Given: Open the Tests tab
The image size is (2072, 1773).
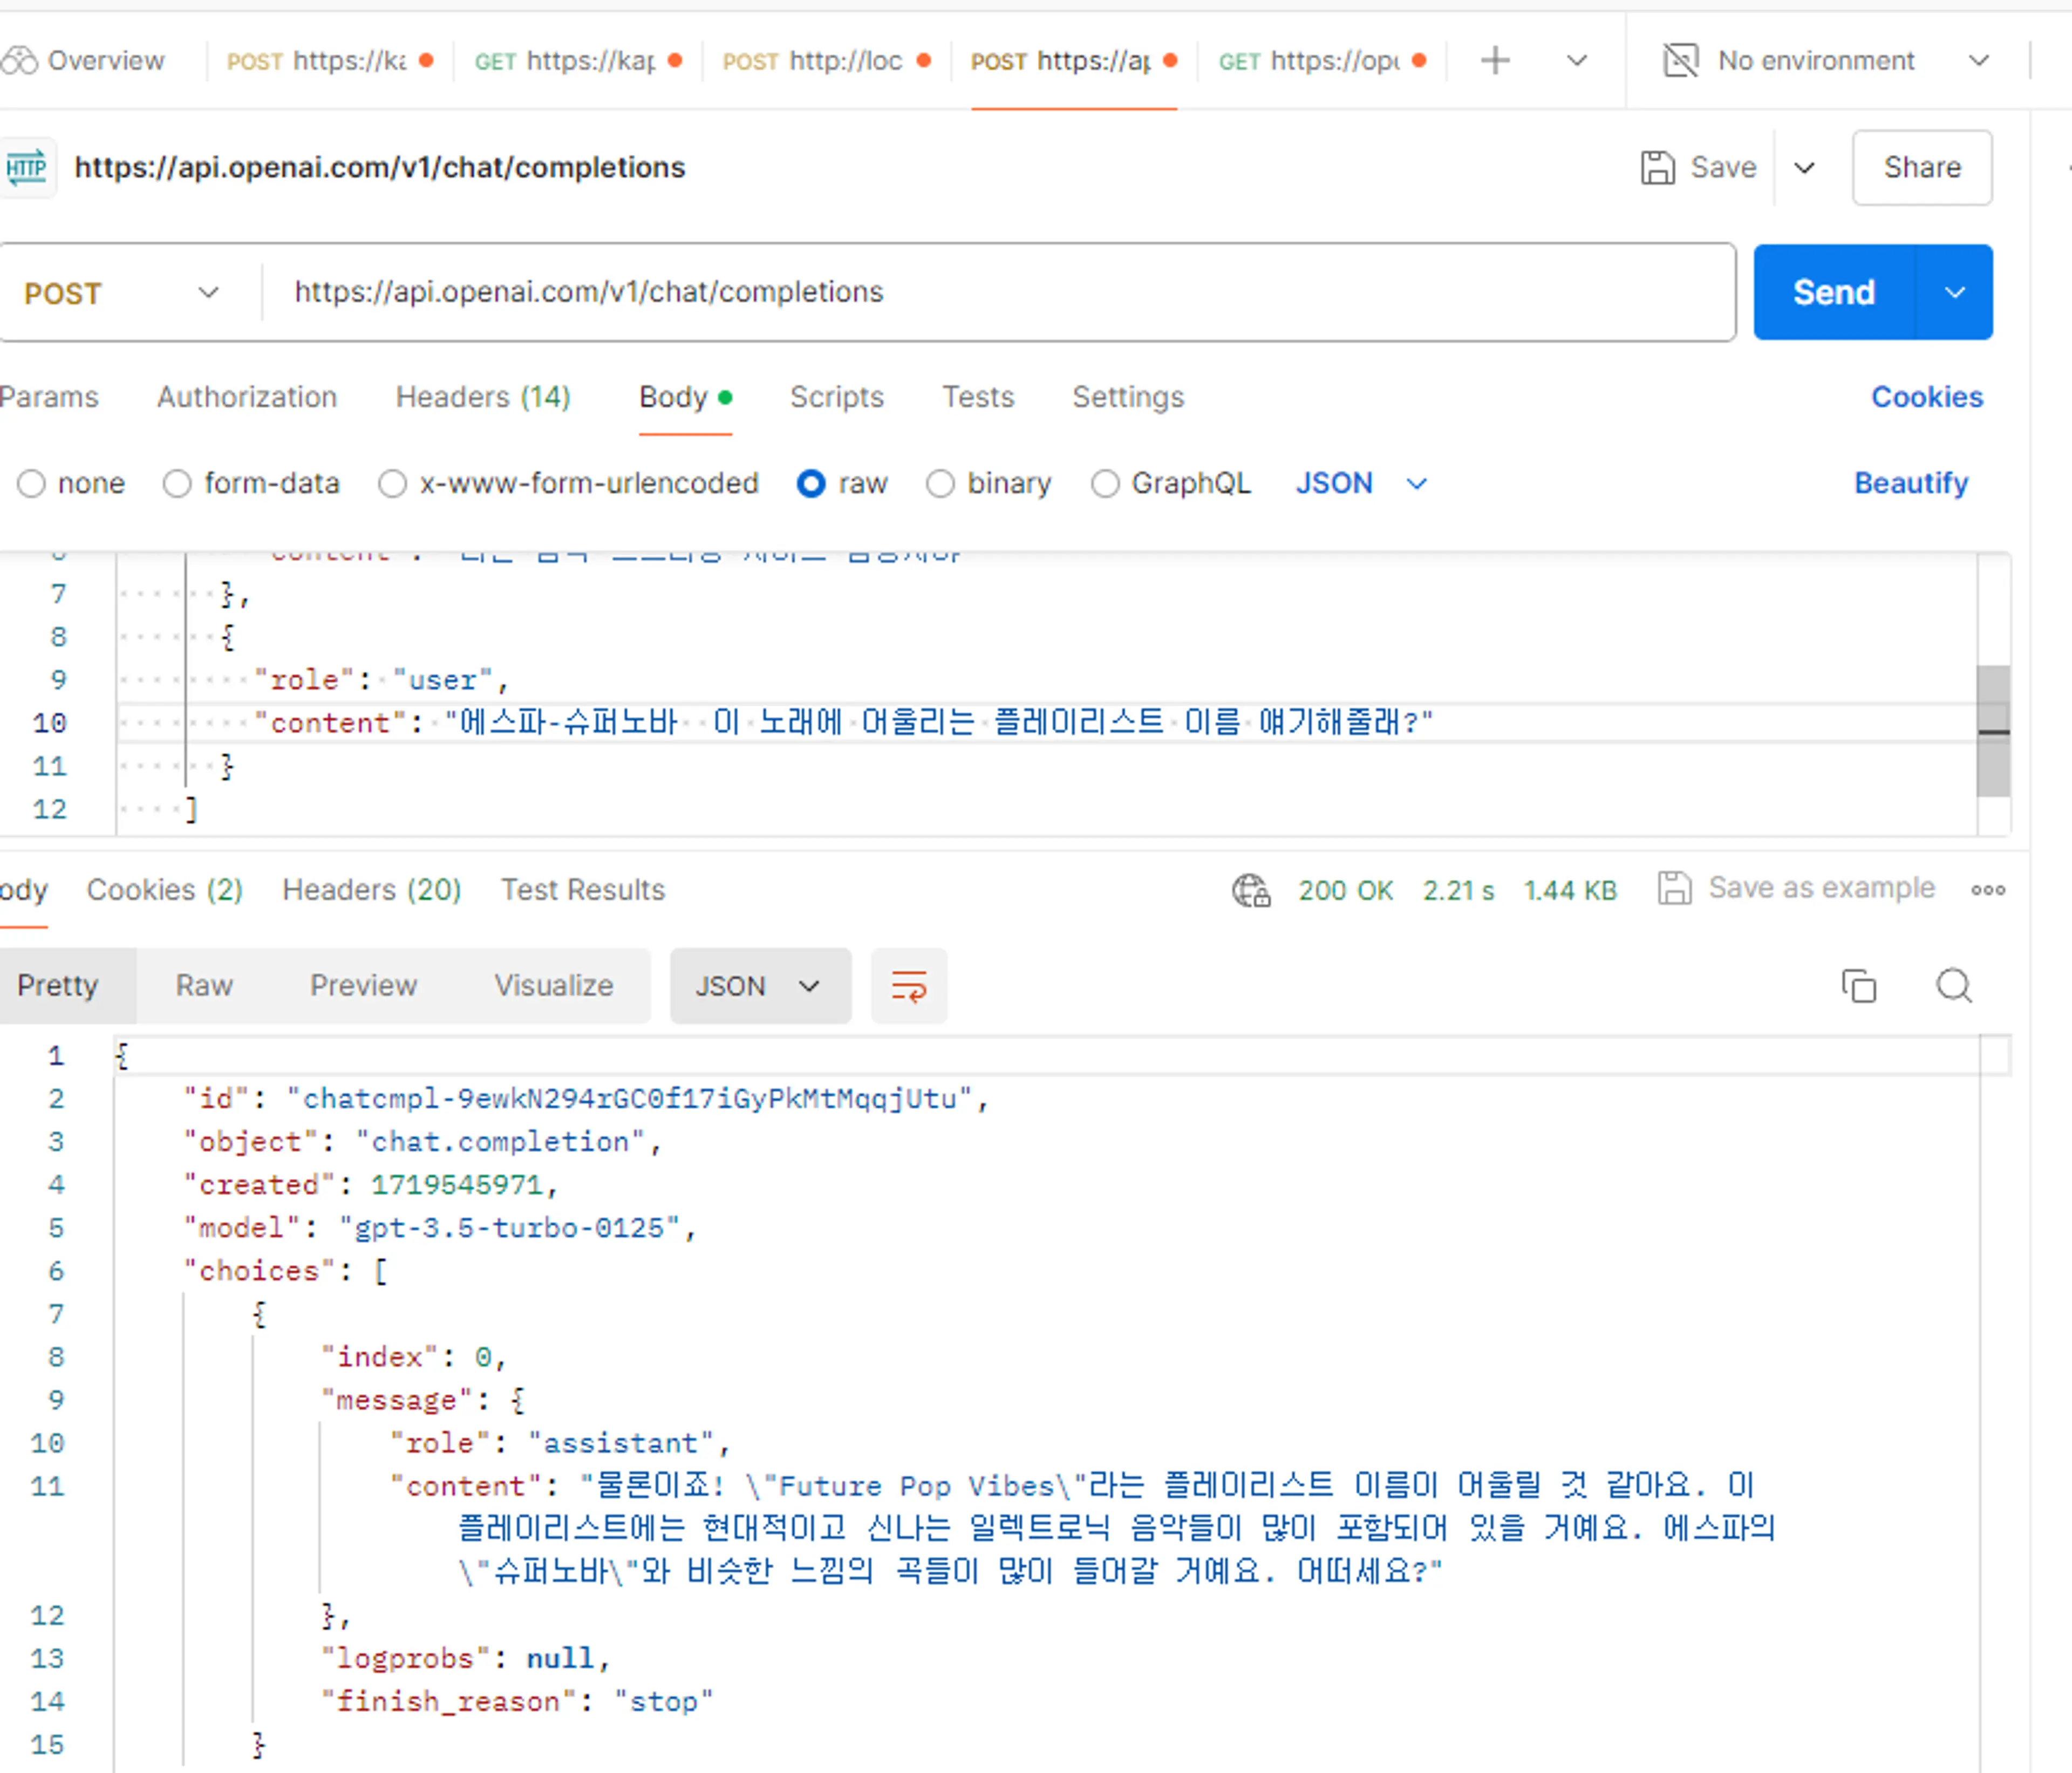Looking at the screenshot, I should [x=978, y=397].
